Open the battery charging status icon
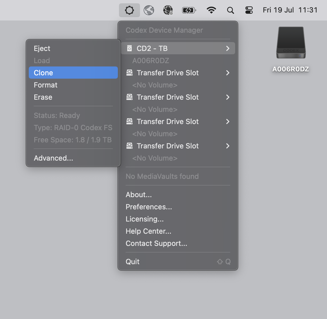 click(189, 10)
